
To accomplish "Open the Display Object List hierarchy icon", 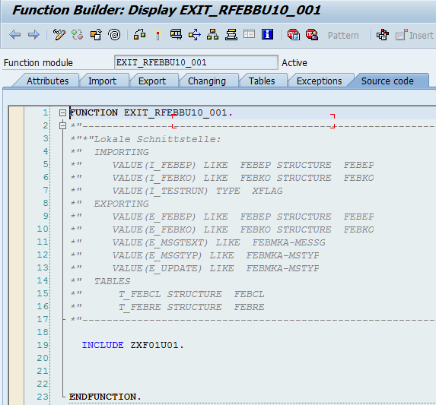I will (212, 35).
